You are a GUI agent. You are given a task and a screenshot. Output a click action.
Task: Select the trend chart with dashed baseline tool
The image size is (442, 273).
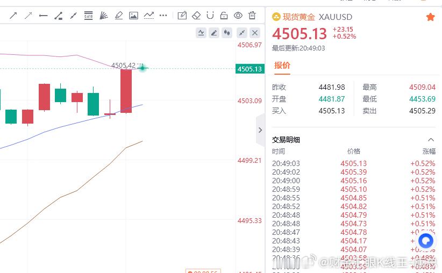click(x=149, y=16)
